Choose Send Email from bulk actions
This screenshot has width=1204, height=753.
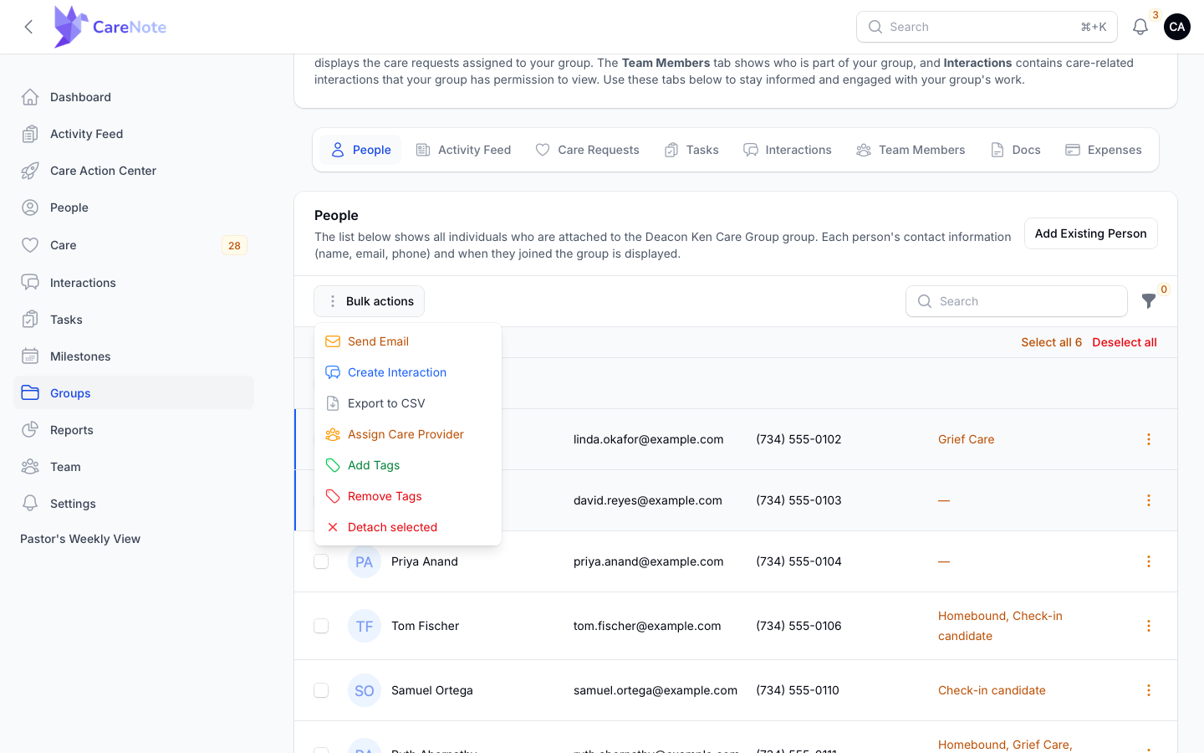pyautogui.click(x=408, y=341)
